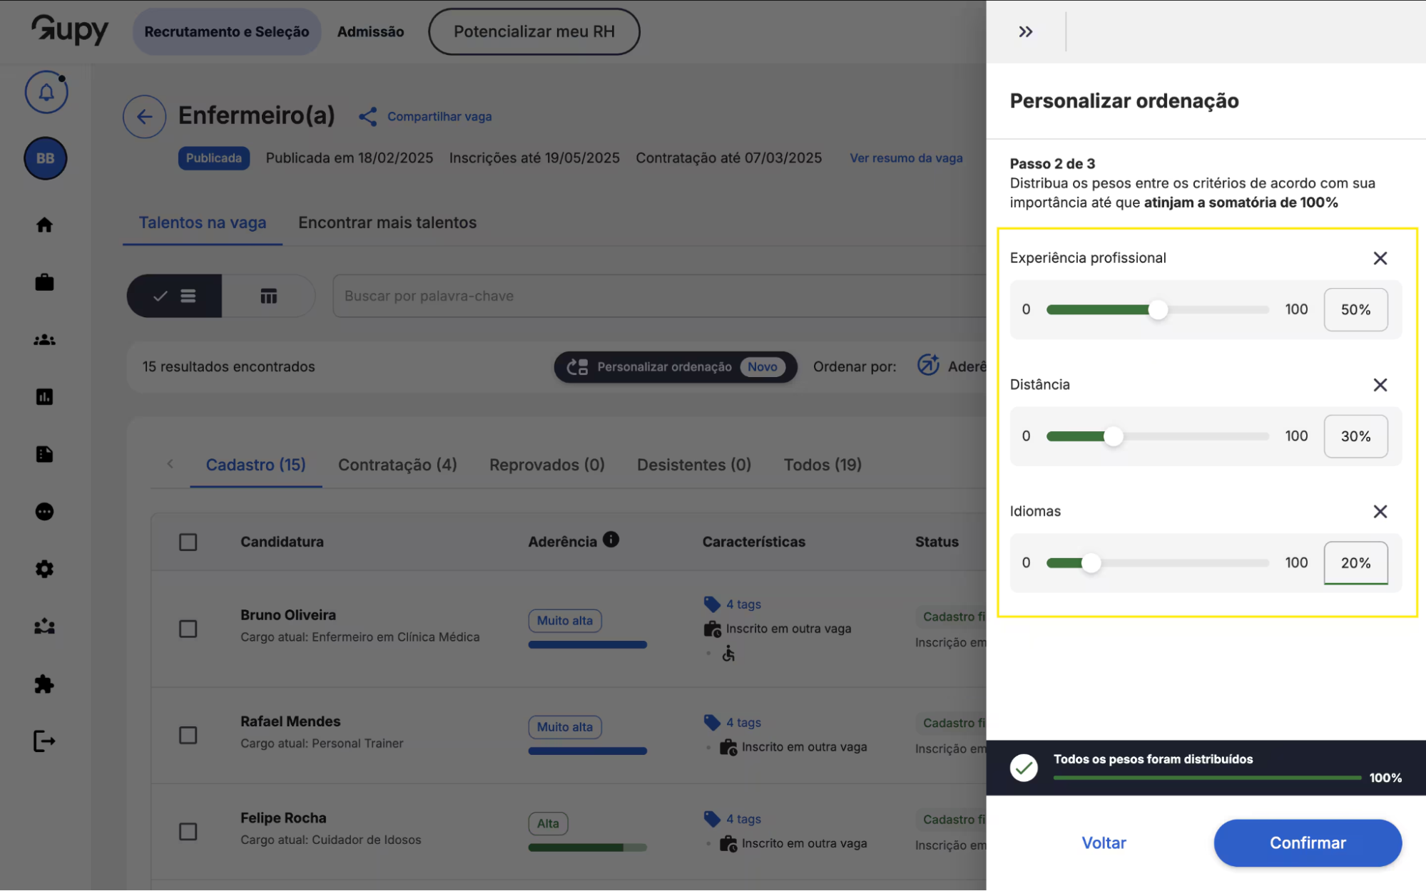1426x891 pixels.
Task: Open the briefcase jobs icon in sidebar
Action: 44,282
